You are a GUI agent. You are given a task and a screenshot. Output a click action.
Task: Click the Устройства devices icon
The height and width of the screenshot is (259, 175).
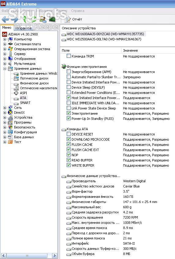[10, 117]
